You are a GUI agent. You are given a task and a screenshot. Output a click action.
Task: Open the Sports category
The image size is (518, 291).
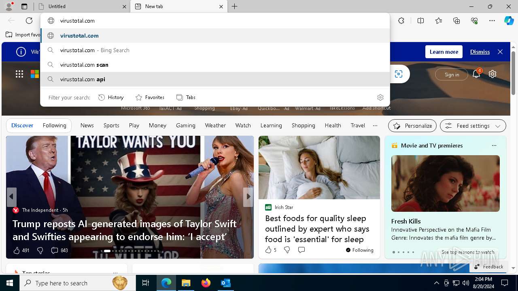pos(111,126)
